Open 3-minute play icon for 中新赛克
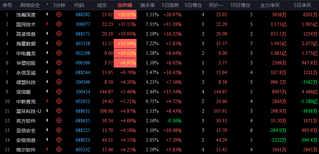The height and width of the screenshot is (154, 319). coord(59,101)
